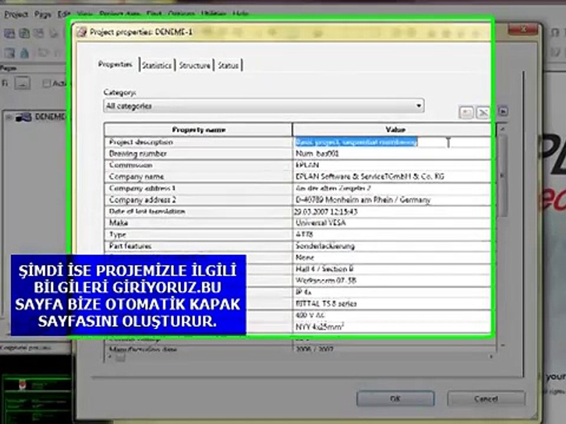Click value 'D-40789 Monheim am Rhein / Germany'

pos(363,200)
